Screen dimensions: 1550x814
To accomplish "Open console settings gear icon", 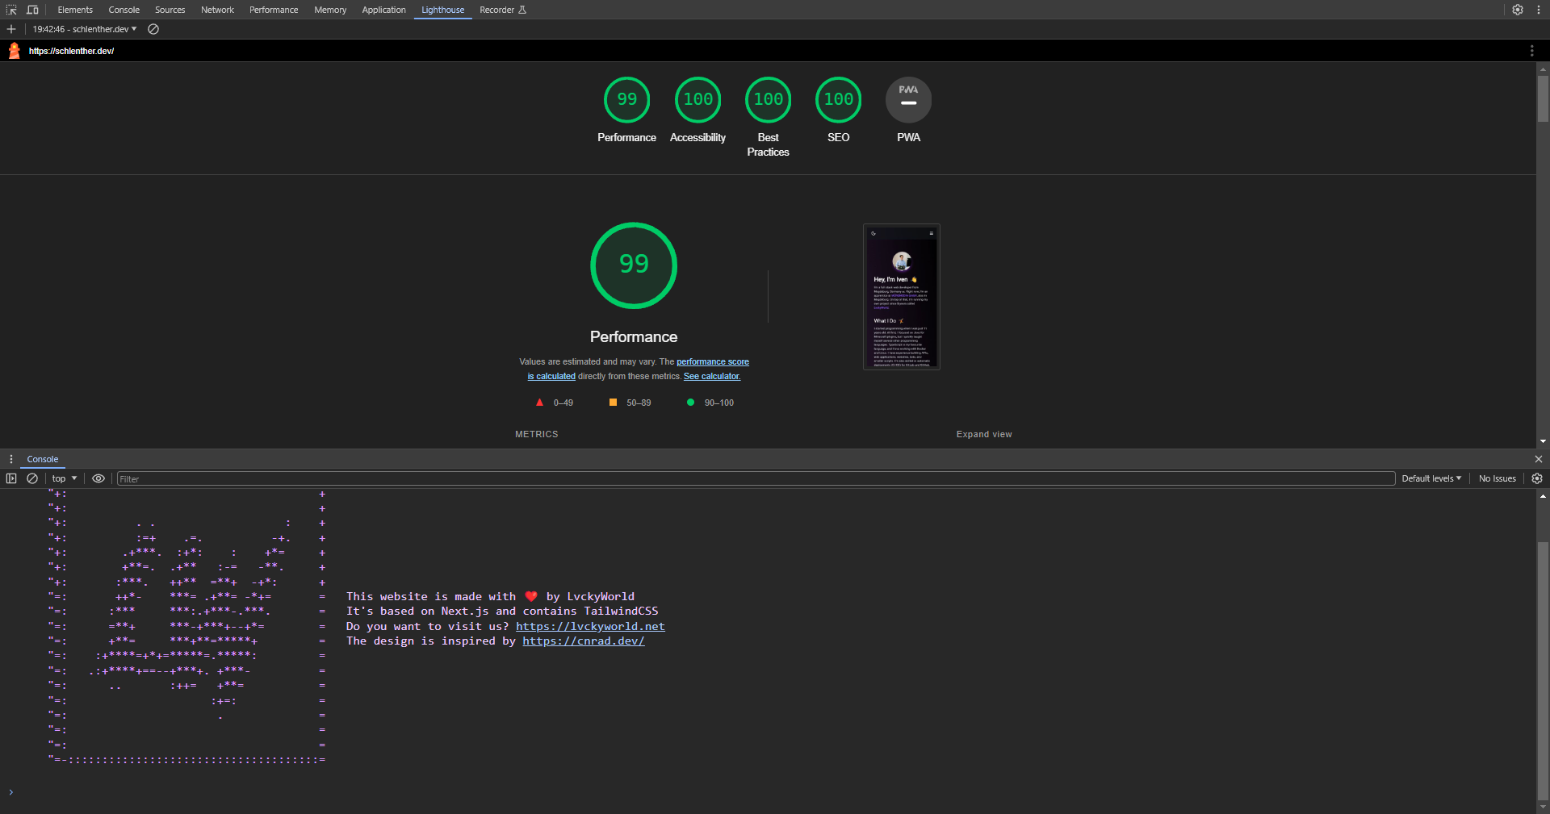I will pyautogui.click(x=1537, y=478).
